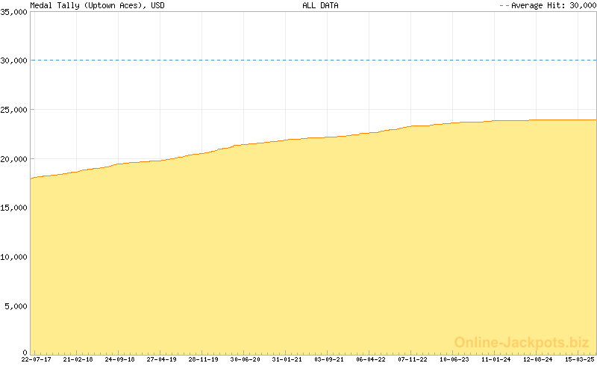Click the 10,000 y-axis label
Screen dimensions: 597x366
pyautogui.click(x=14, y=257)
